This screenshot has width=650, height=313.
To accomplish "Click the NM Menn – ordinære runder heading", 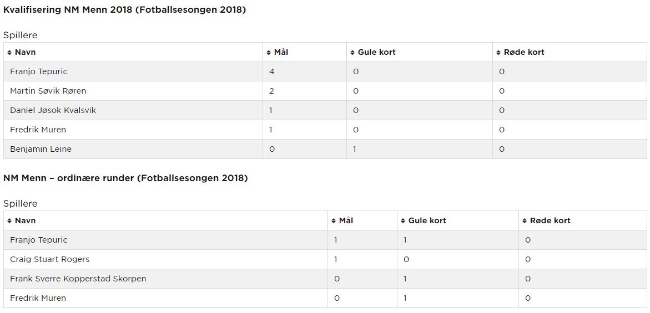I will [125, 178].
